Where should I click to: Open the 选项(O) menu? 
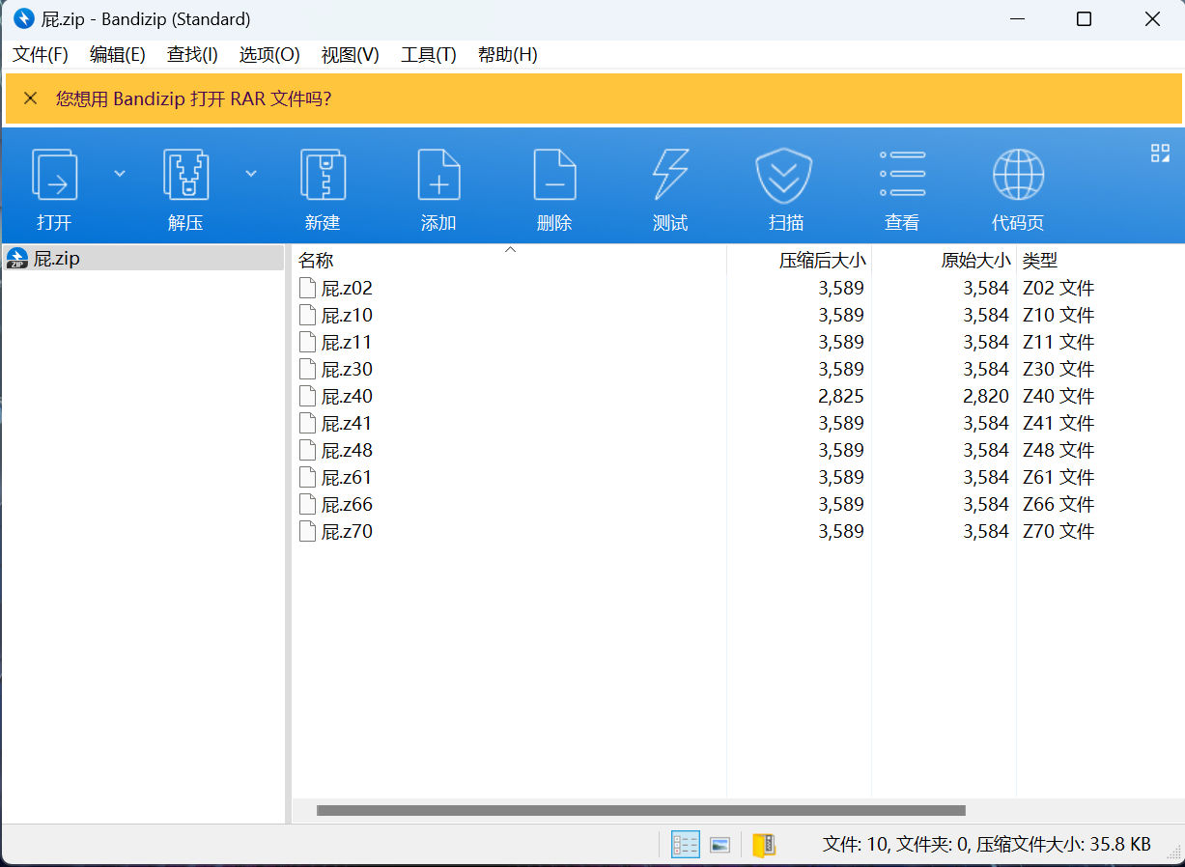pos(269,55)
